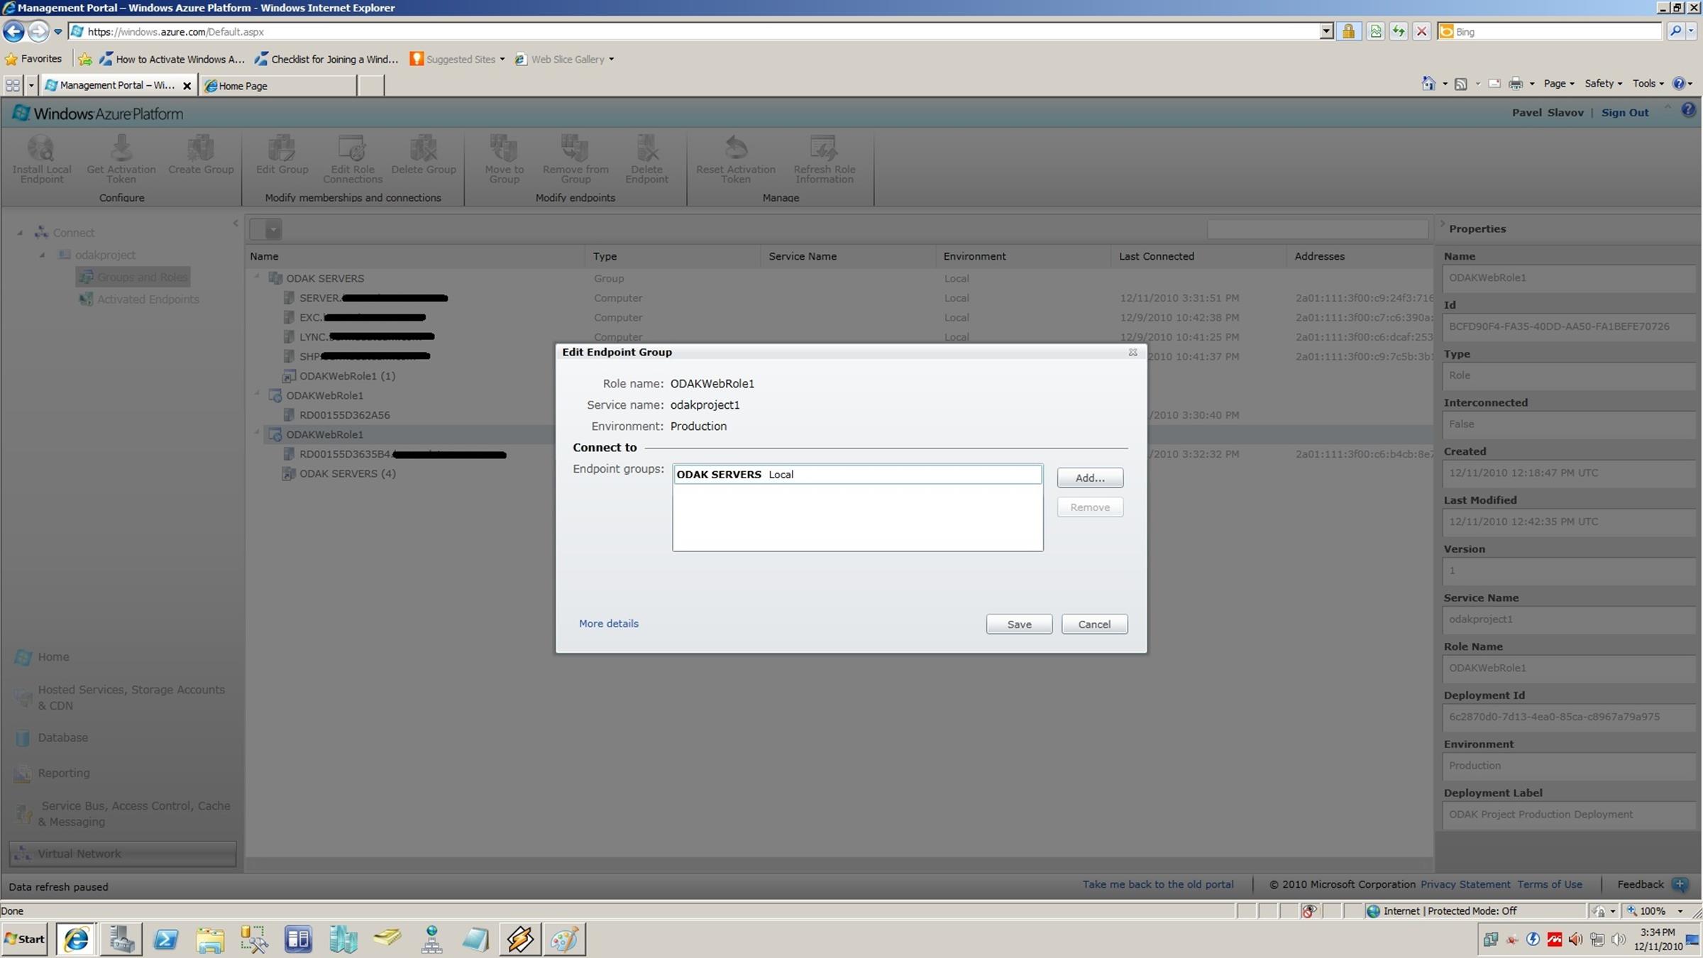Open the Privacy Statement link
Screen dimensions: 1703x958
[x=1465, y=884]
